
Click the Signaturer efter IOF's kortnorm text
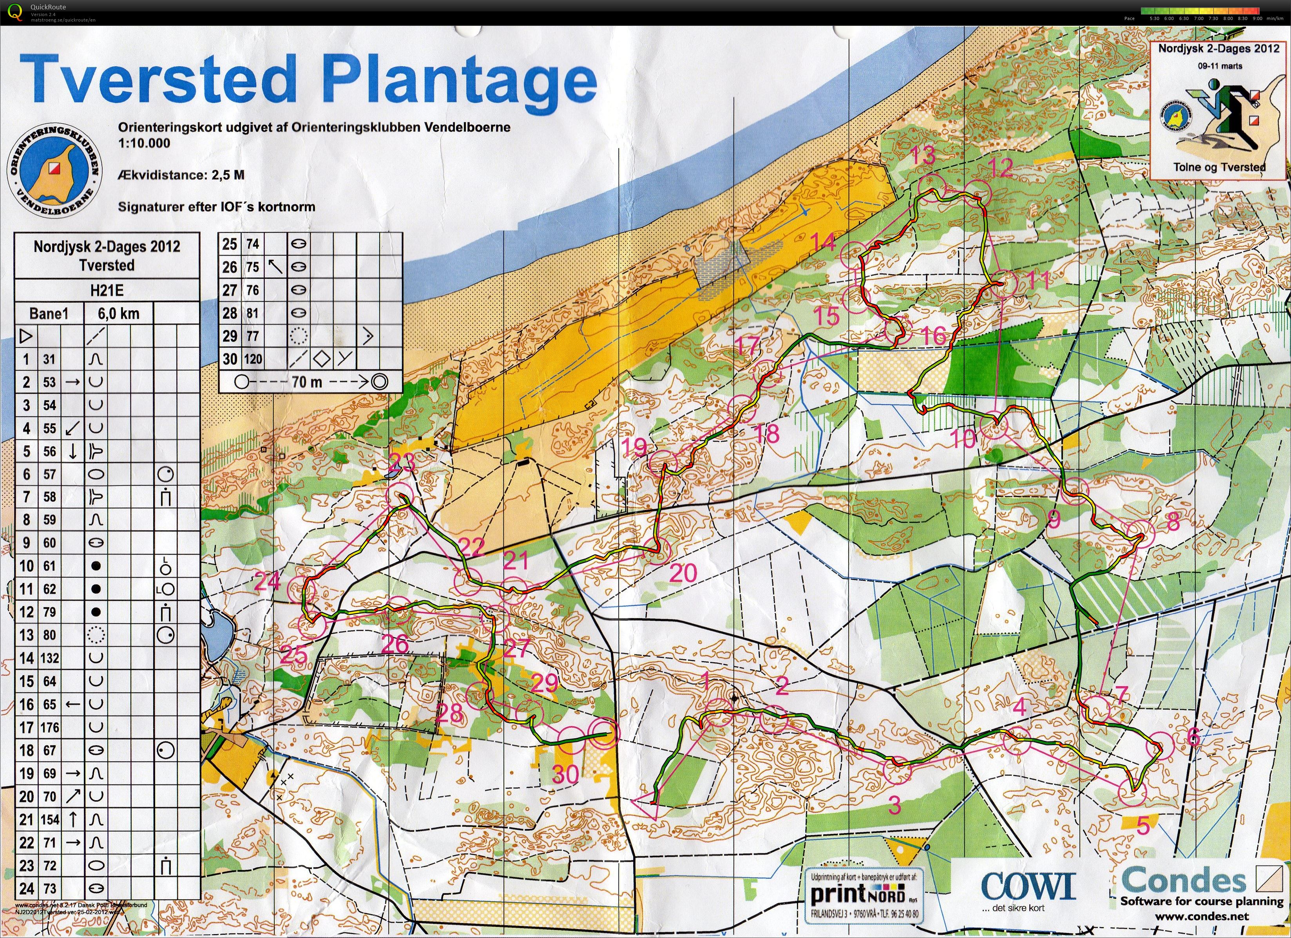(x=216, y=206)
